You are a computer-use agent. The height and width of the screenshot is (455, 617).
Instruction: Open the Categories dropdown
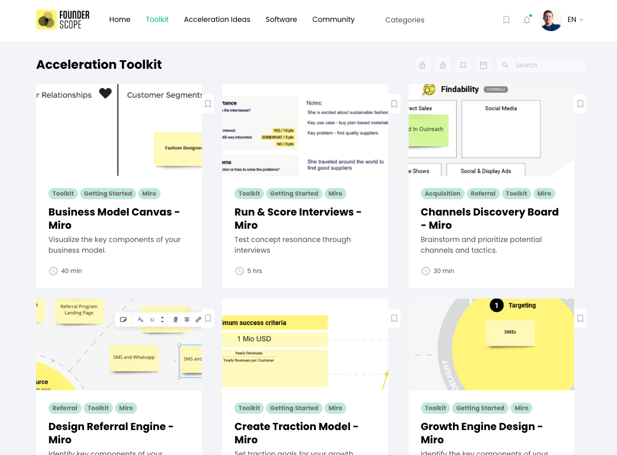(405, 20)
